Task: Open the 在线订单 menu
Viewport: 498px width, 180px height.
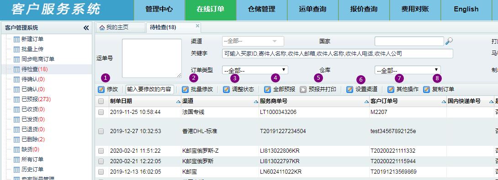Action: click(211, 10)
